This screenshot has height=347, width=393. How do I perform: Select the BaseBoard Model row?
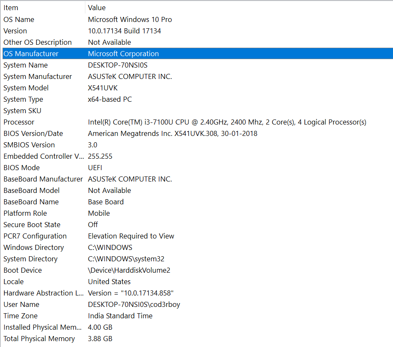pyautogui.click(x=197, y=190)
